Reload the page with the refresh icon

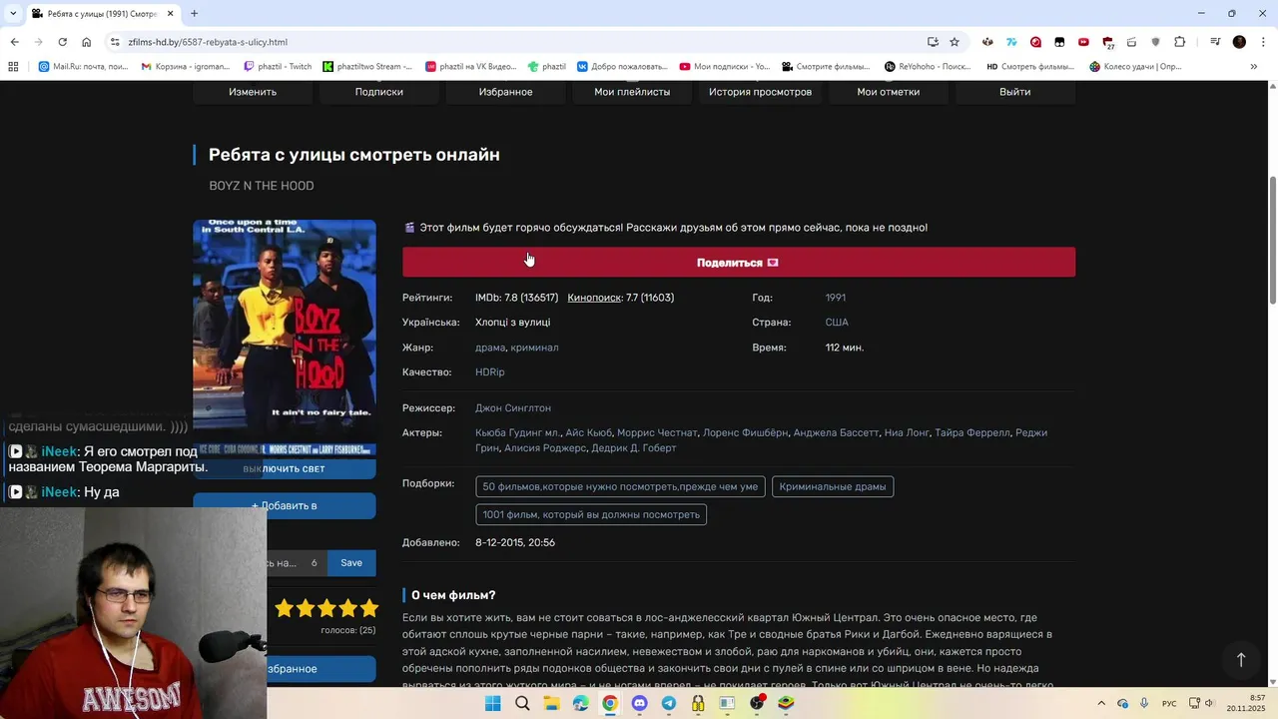coord(62,42)
